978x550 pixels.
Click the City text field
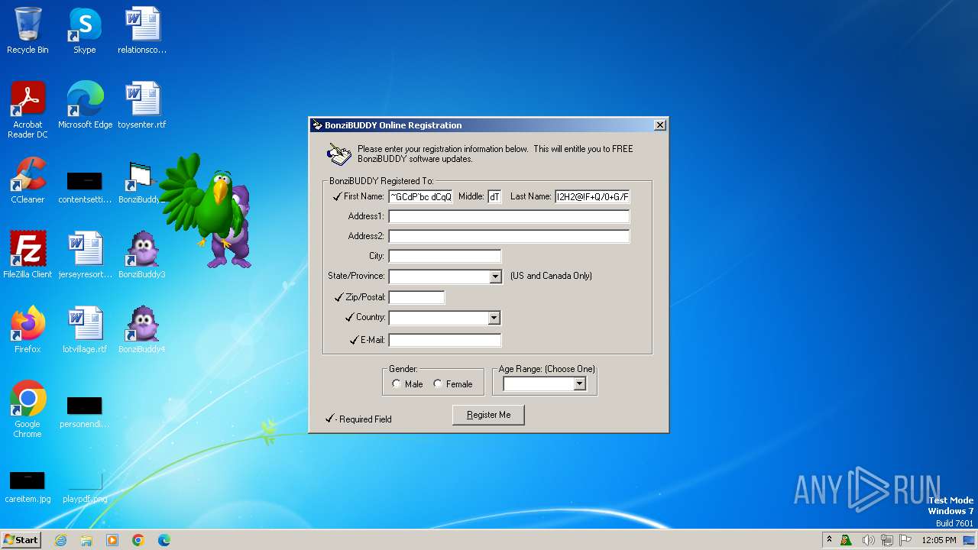point(445,256)
